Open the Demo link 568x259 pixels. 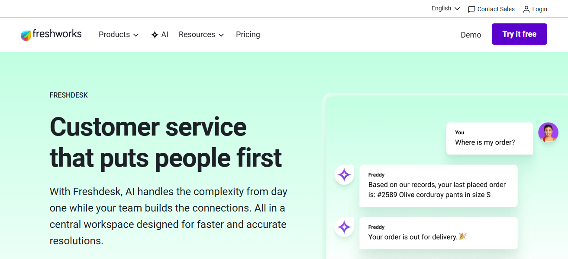(x=471, y=35)
